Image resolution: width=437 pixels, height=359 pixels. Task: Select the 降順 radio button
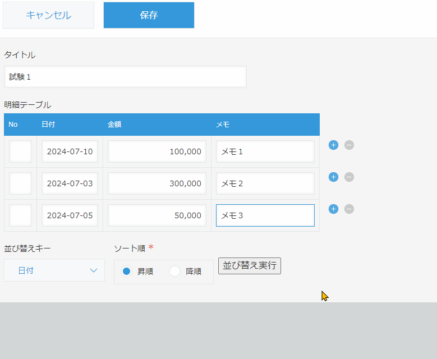(175, 271)
